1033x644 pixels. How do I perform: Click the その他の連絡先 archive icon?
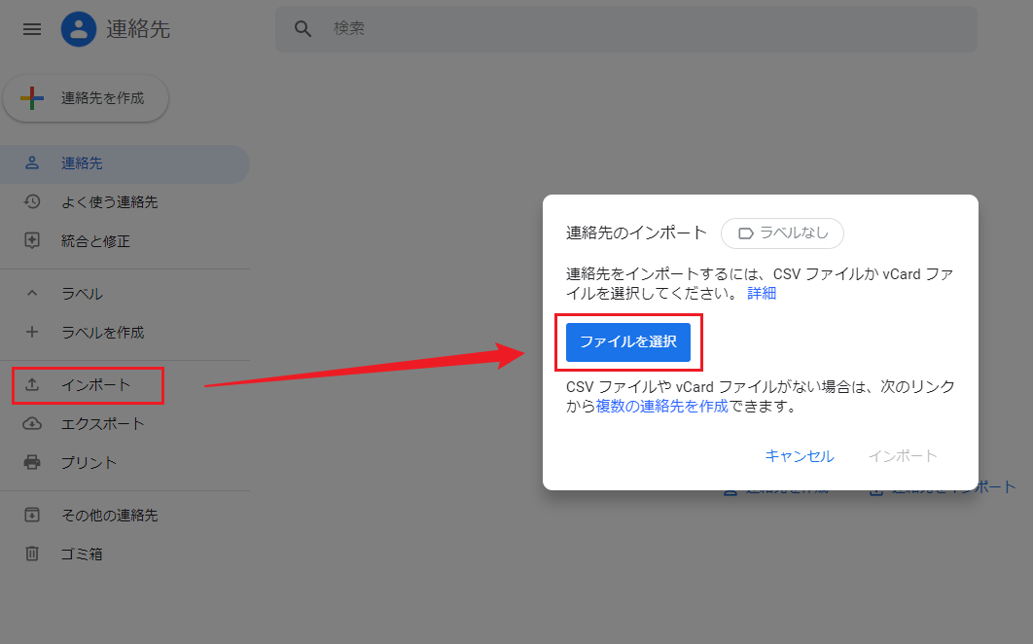pyautogui.click(x=32, y=516)
